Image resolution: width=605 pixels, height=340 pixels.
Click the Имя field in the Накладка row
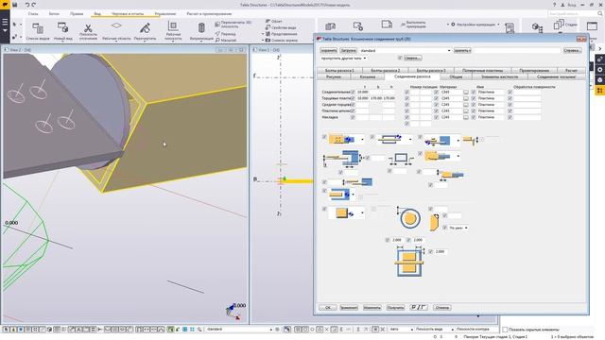point(491,117)
